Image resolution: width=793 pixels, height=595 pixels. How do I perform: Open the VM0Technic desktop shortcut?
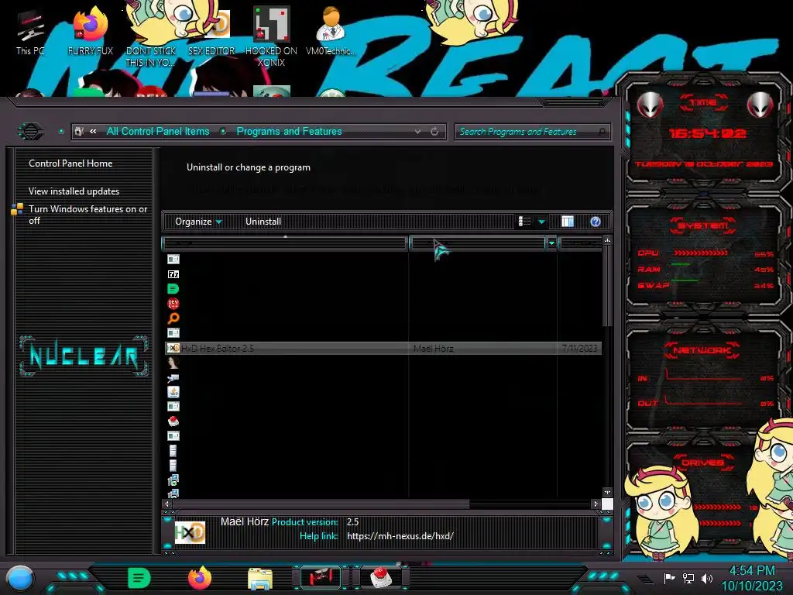(331, 31)
